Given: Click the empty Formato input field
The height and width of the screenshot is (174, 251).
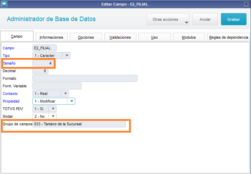Looking at the screenshot, I should click(85, 78).
